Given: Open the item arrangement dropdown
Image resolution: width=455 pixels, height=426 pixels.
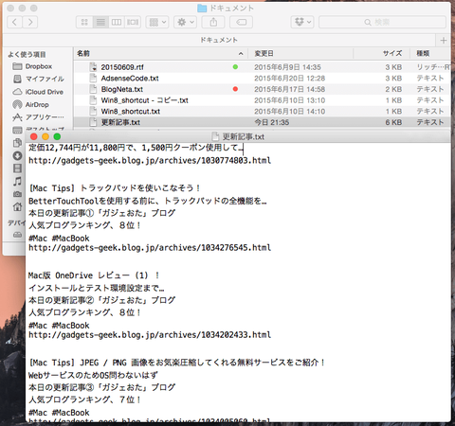Looking at the screenshot, I should tap(157, 22).
